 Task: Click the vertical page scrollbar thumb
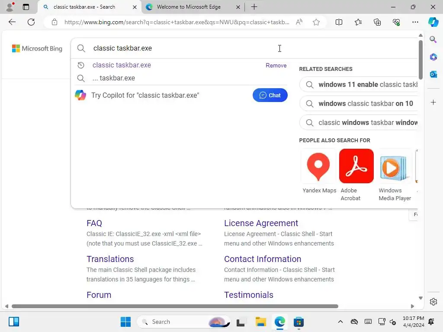pos(421,60)
